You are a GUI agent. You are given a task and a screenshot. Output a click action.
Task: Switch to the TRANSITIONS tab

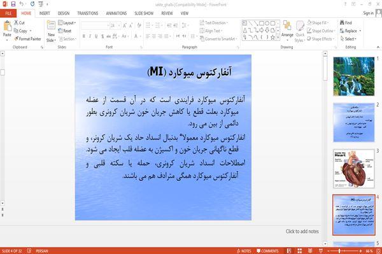click(88, 13)
